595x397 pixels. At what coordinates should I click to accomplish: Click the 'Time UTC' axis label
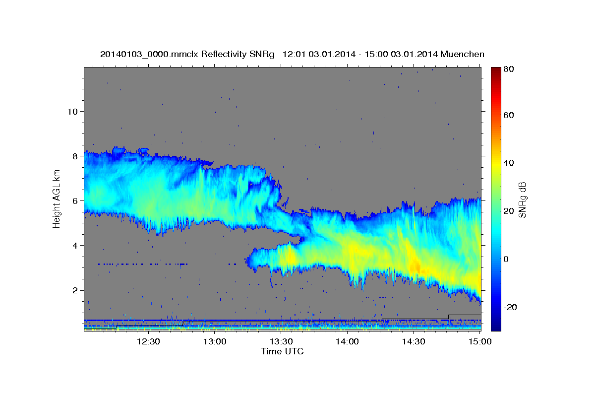282,351
